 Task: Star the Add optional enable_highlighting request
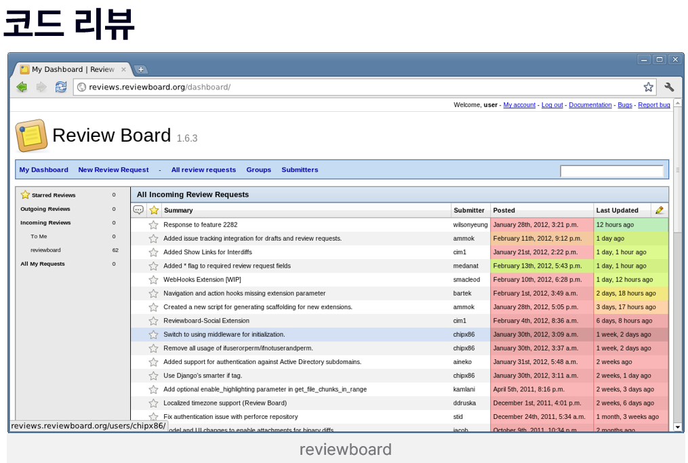tap(153, 389)
